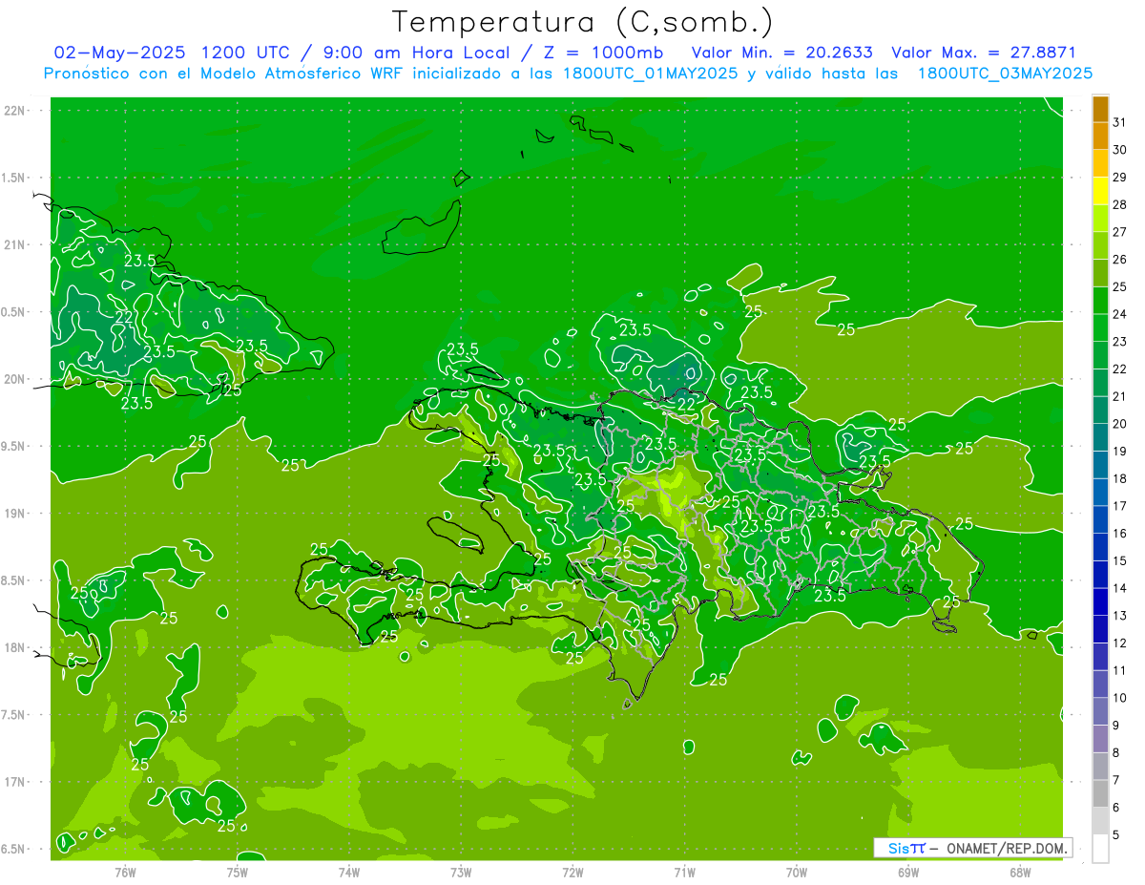1145x885 pixels.
Task: Click the valid-until time "1800UTC_03MAY2025"
Action: [x=1005, y=74]
